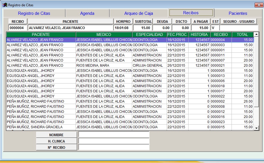Open the Arqueo de Caja tab
This screenshot has height=163, width=264.
click(x=138, y=13)
